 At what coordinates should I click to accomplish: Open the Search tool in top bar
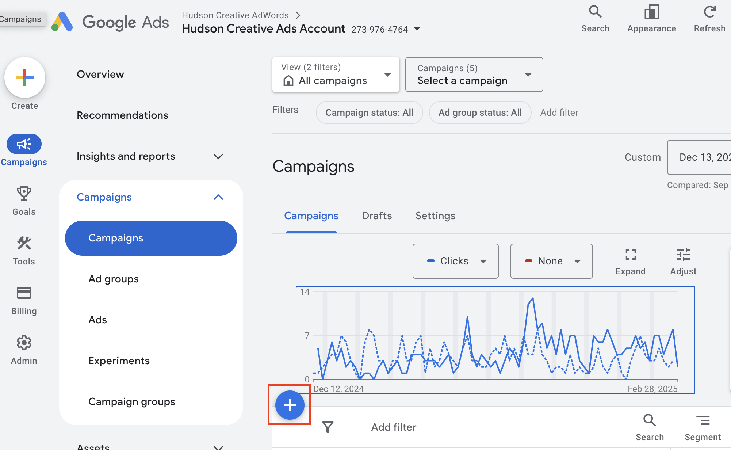[595, 19]
